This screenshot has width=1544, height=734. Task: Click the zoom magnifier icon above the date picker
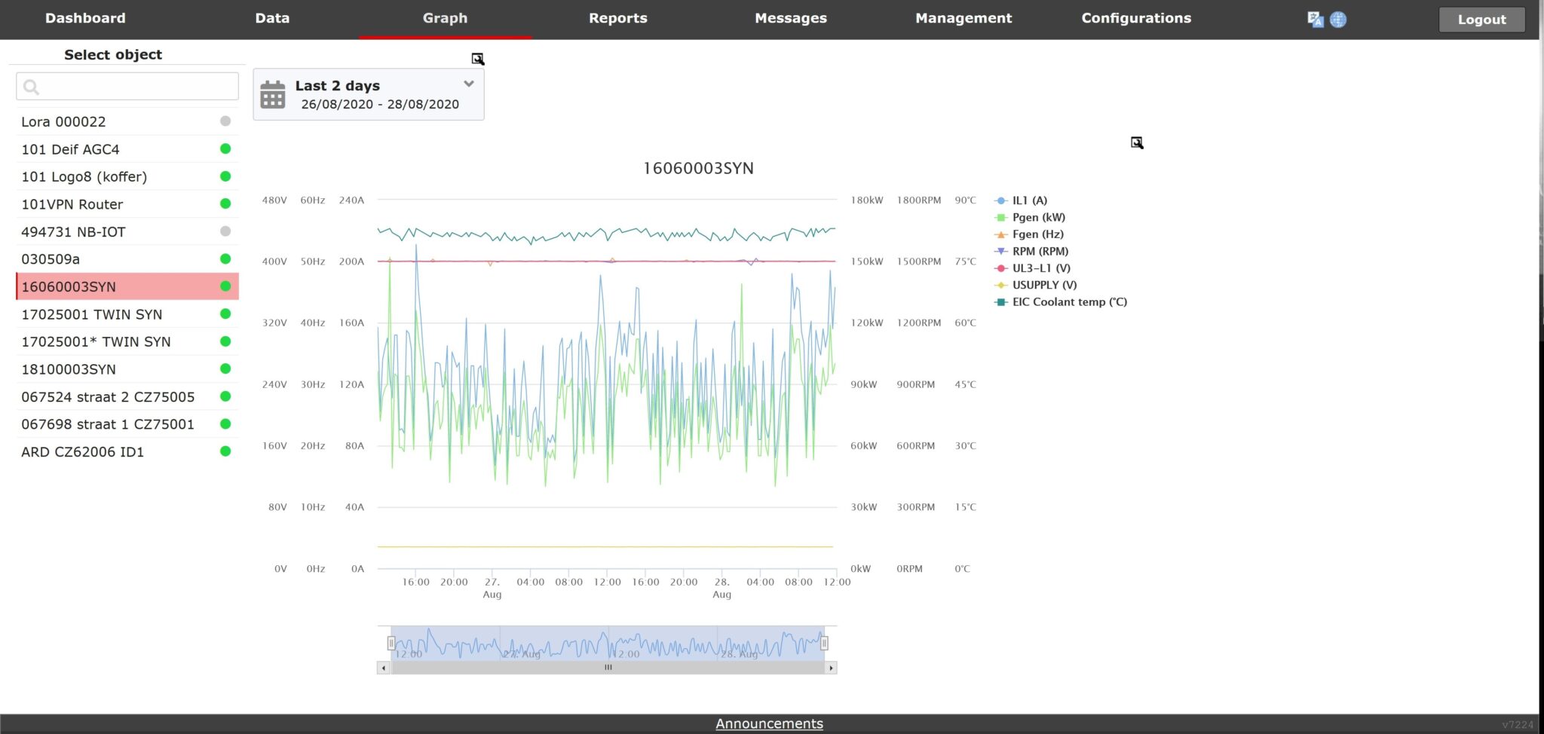point(479,58)
